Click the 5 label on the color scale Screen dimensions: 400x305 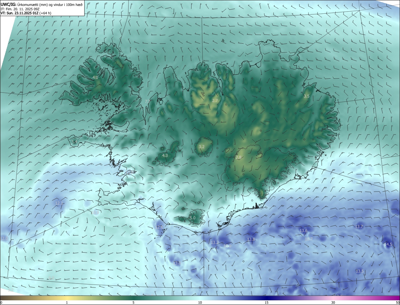(x=133, y=303)
